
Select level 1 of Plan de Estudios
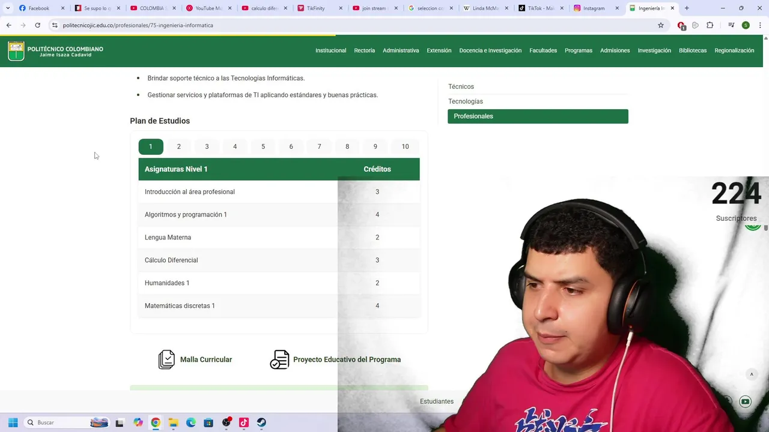click(151, 146)
